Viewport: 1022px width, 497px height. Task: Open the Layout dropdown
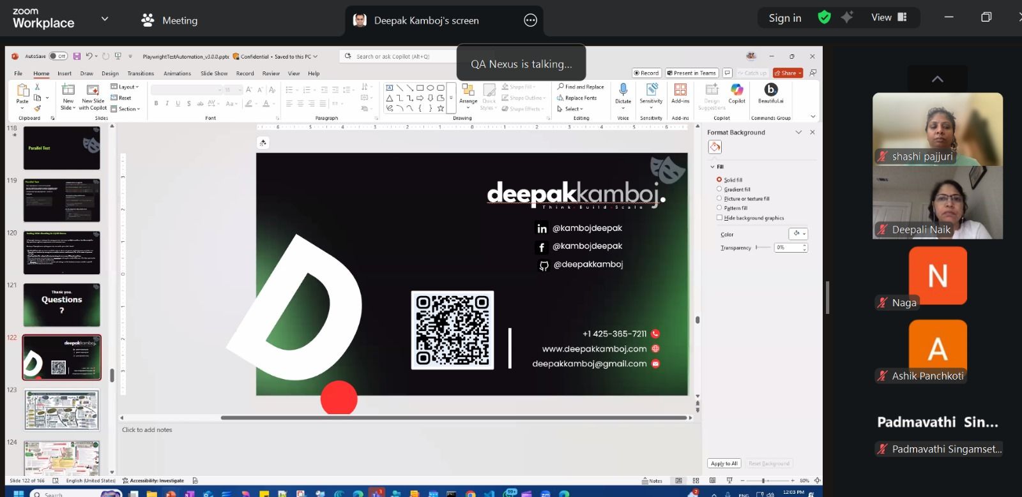pos(125,87)
